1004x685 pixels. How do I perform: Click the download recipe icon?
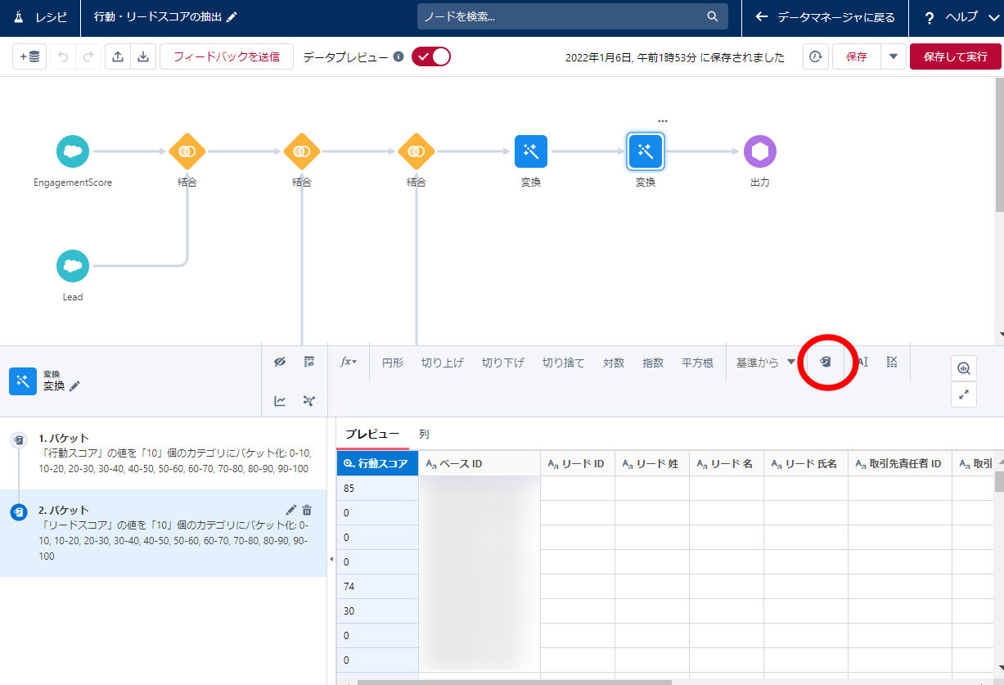(142, 56)
